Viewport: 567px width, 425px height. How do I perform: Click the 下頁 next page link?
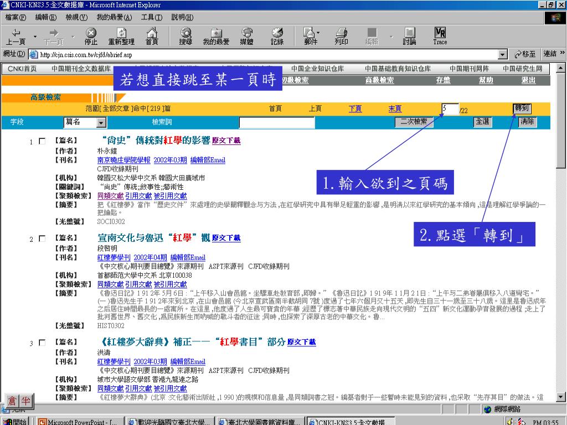355,108
